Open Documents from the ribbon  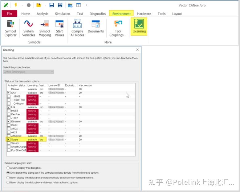tap(96, 27)
